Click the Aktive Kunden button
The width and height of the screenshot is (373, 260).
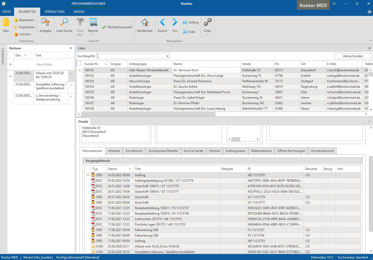[353, 56]
